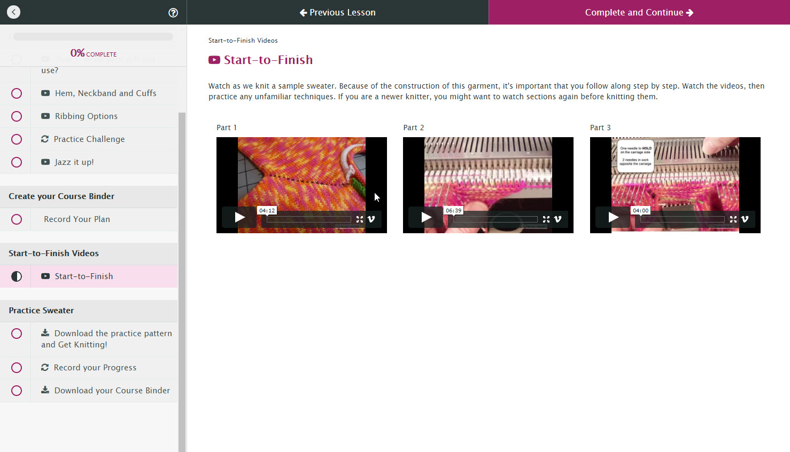
Task: Click Complete and Continue button
Action: point(639,12)
